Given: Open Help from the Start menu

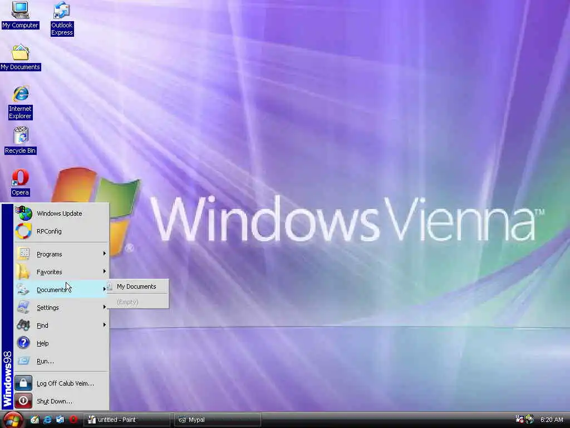Looking at the screenshot, I should point(61,343).
